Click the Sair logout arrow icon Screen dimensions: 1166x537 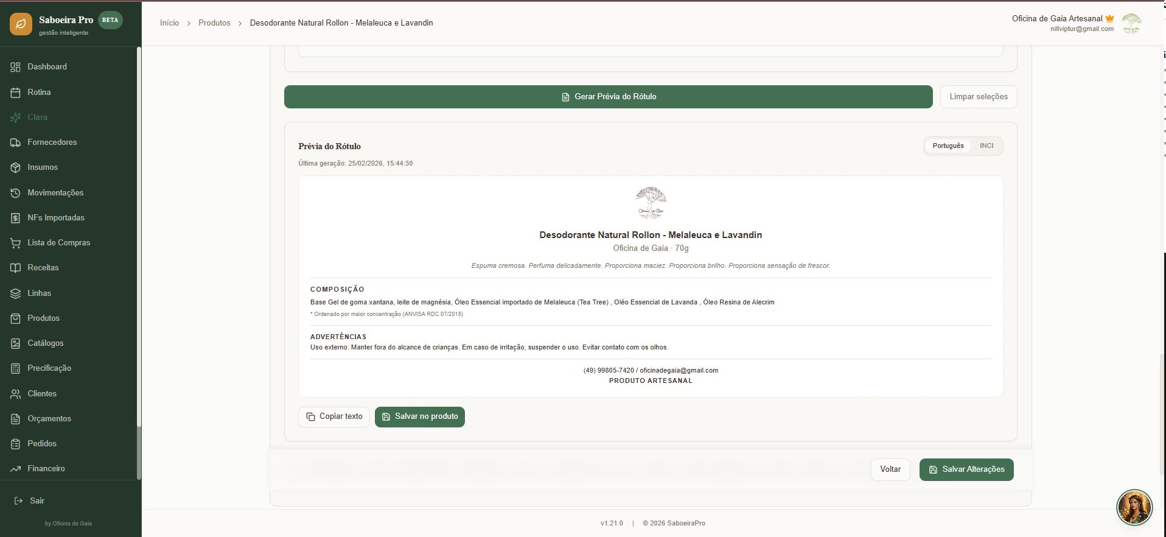[18, 501]
